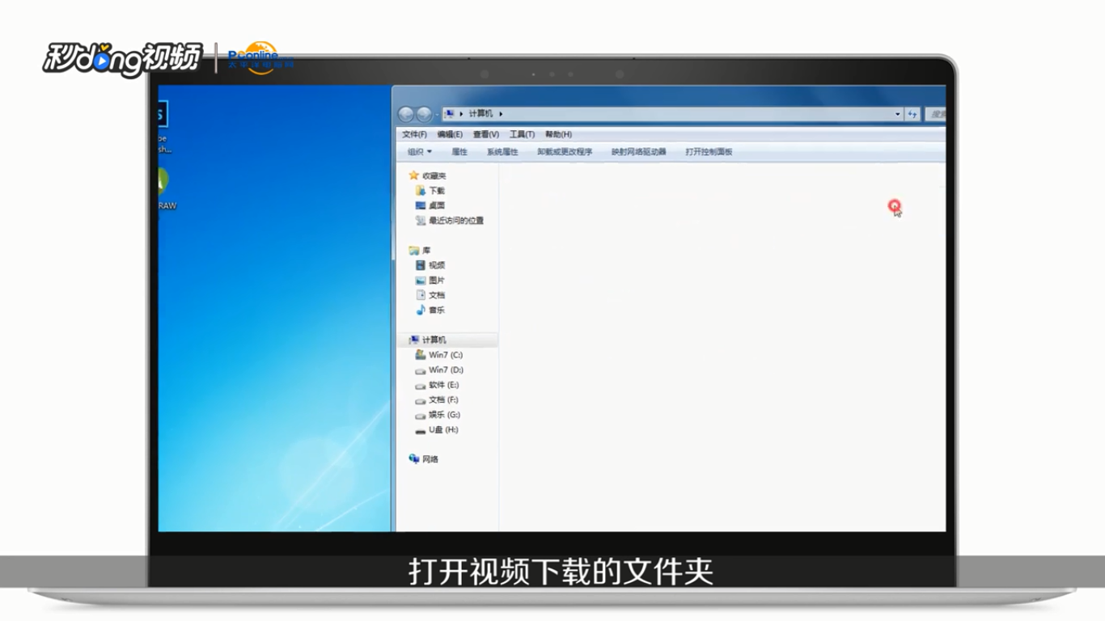This screenshot has width=1105, height=621.
Task: Open the recent pages arrow beside forward button
Action: (x=437, y=115)
